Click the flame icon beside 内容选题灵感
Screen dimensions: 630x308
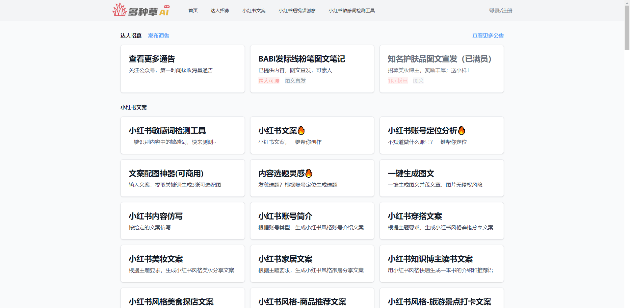point(309,173)
